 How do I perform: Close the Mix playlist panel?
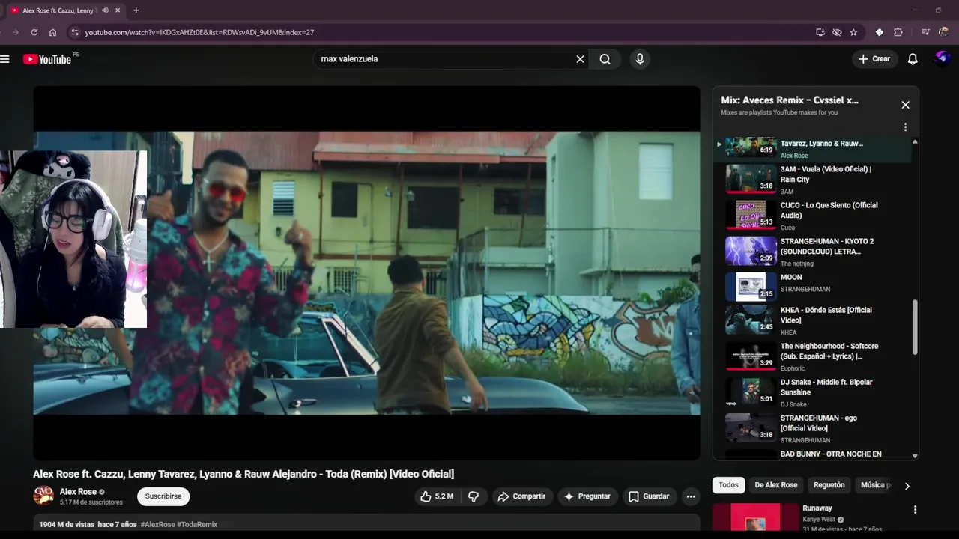tap(905, 105)
